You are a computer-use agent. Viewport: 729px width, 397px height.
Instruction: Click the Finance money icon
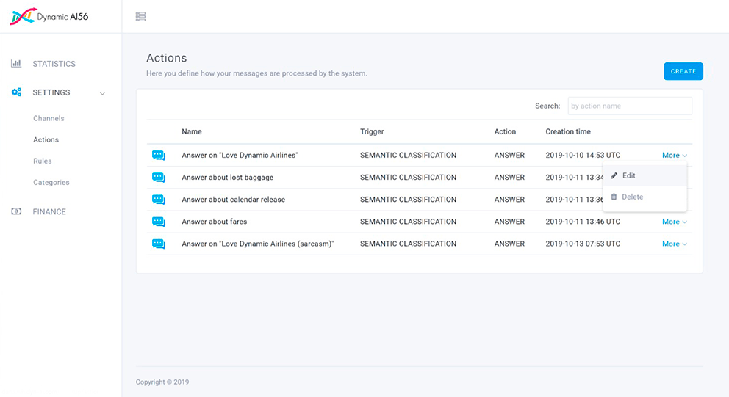coord(16,211)
